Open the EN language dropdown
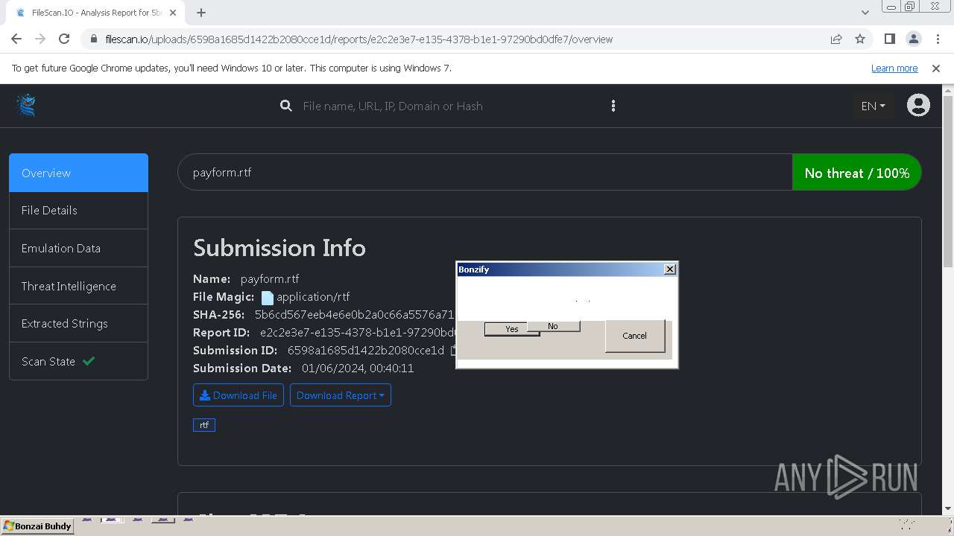Screen dimensions: 954x536 [x=873, y=106]
